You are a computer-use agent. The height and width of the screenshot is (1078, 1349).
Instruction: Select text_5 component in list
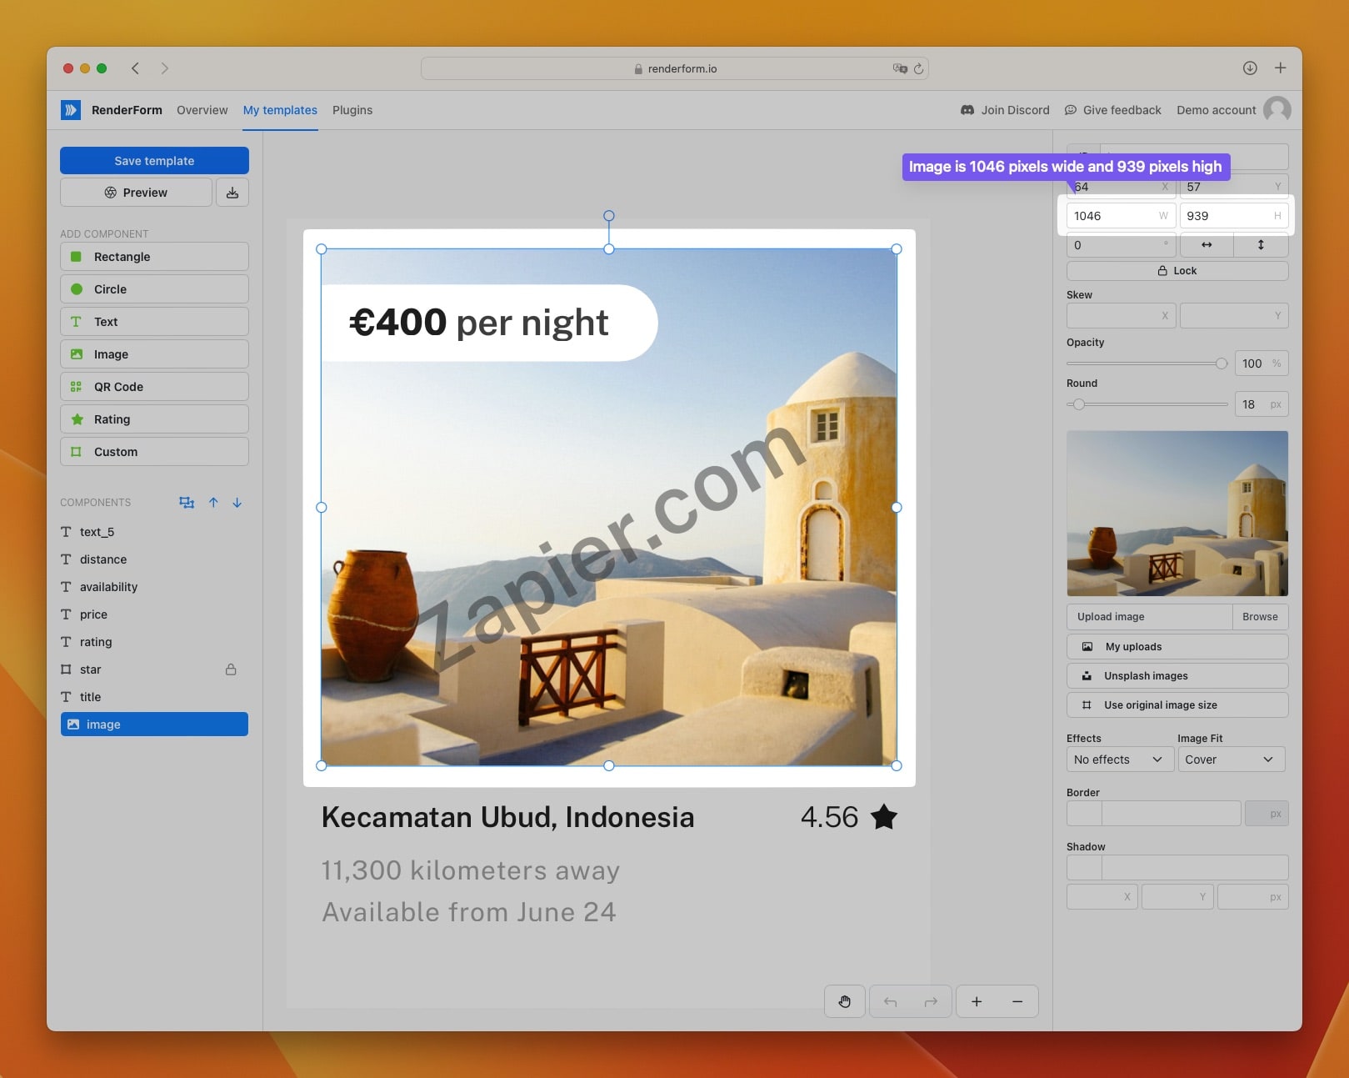pos(154,532)
